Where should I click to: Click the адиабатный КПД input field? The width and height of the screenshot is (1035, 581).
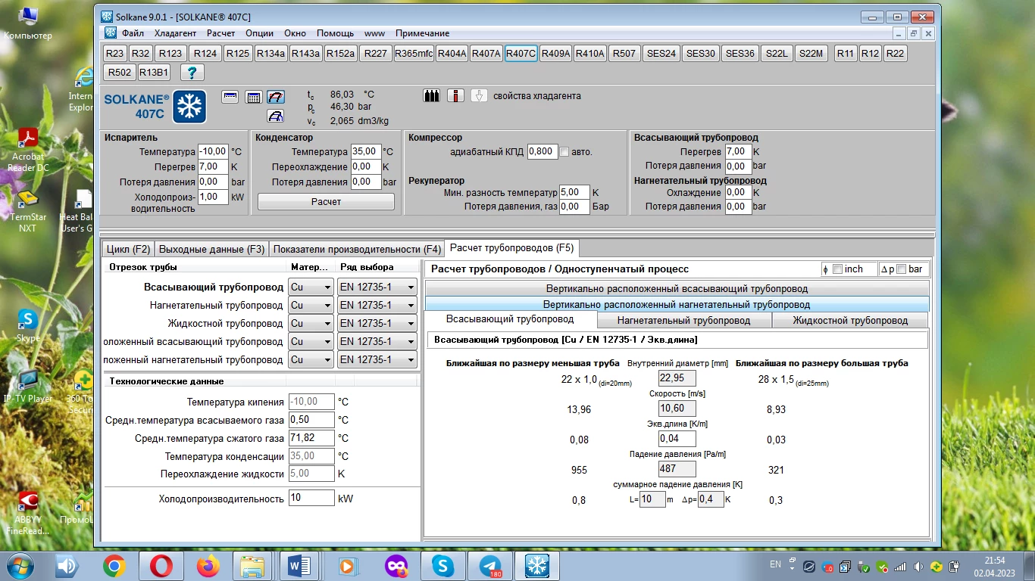[543, 151]
